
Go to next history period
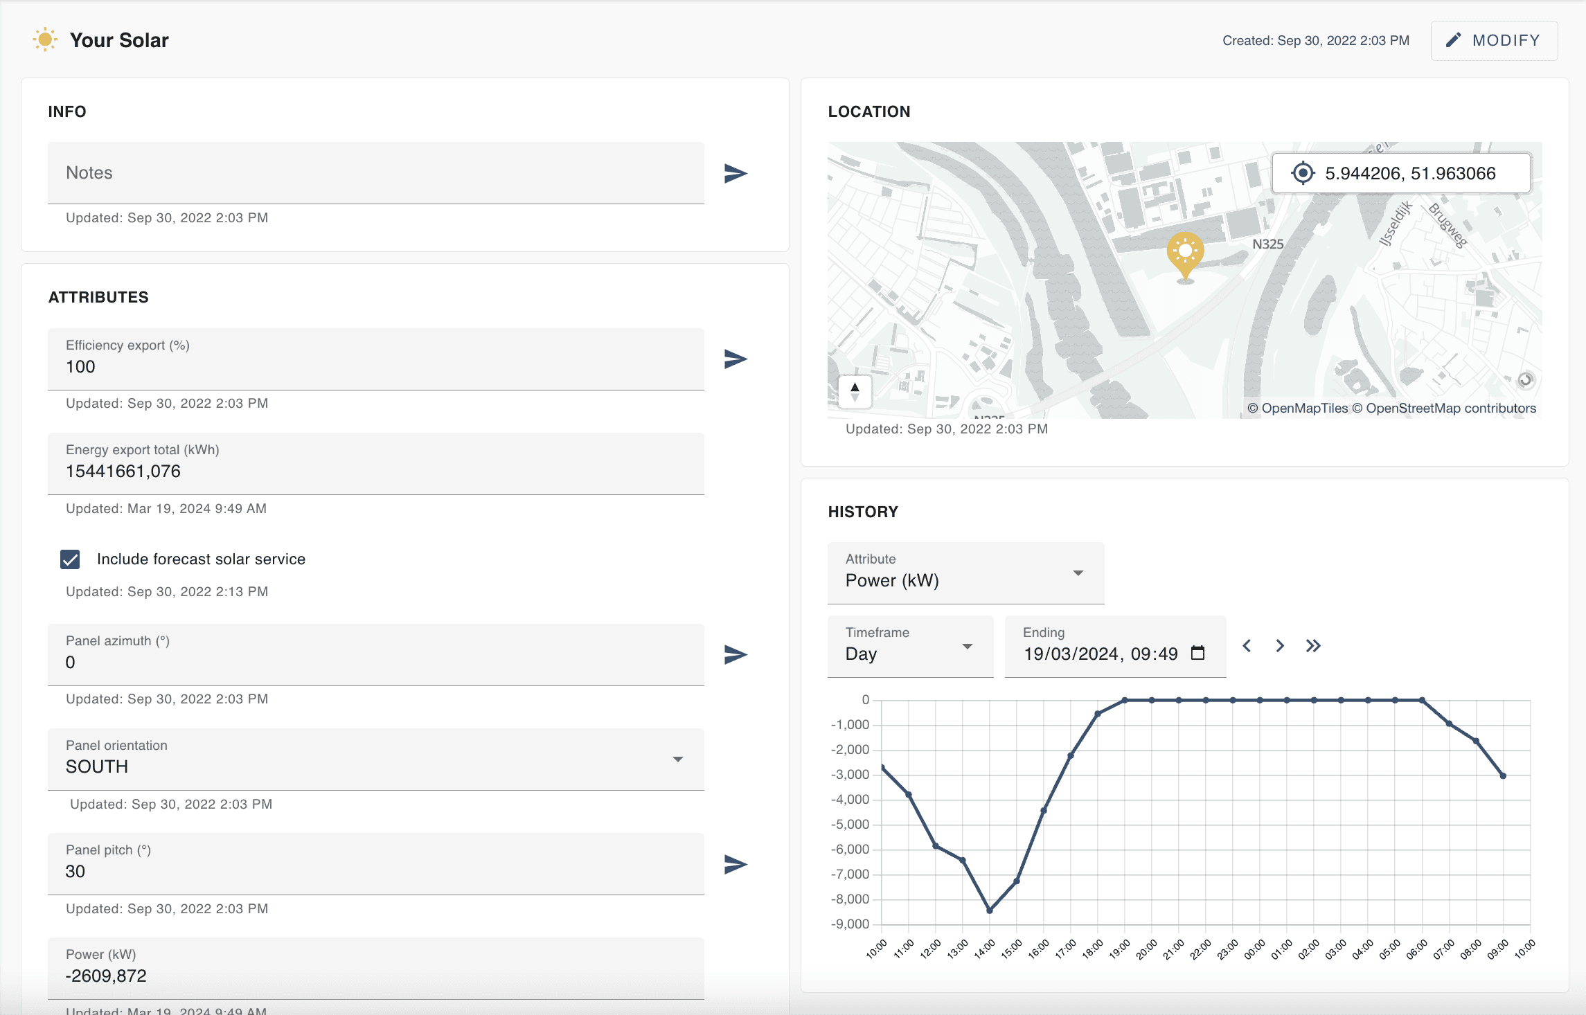click(1280, 646)
